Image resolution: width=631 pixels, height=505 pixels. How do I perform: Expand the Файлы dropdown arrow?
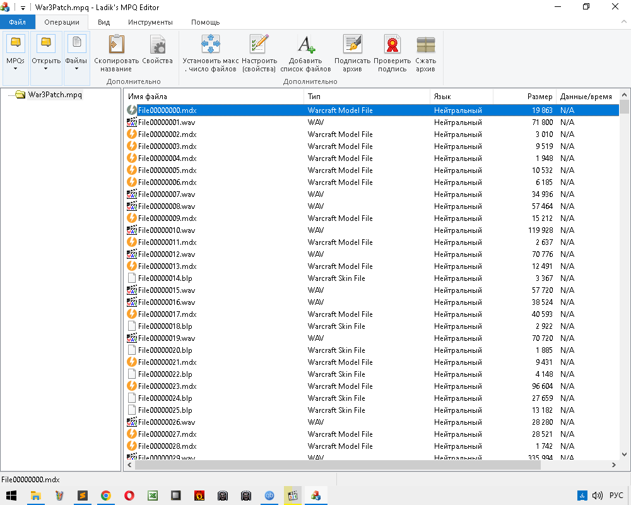point(76,69)
